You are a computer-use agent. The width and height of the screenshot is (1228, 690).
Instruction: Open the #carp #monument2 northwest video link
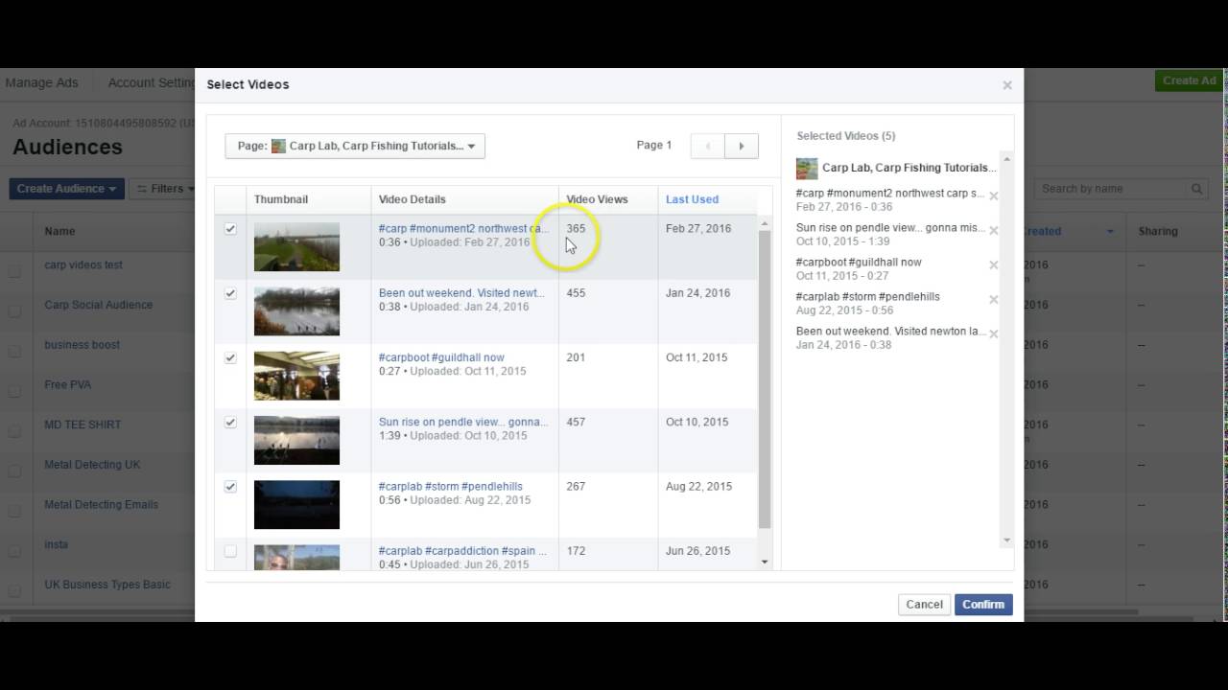pos(464,229)
